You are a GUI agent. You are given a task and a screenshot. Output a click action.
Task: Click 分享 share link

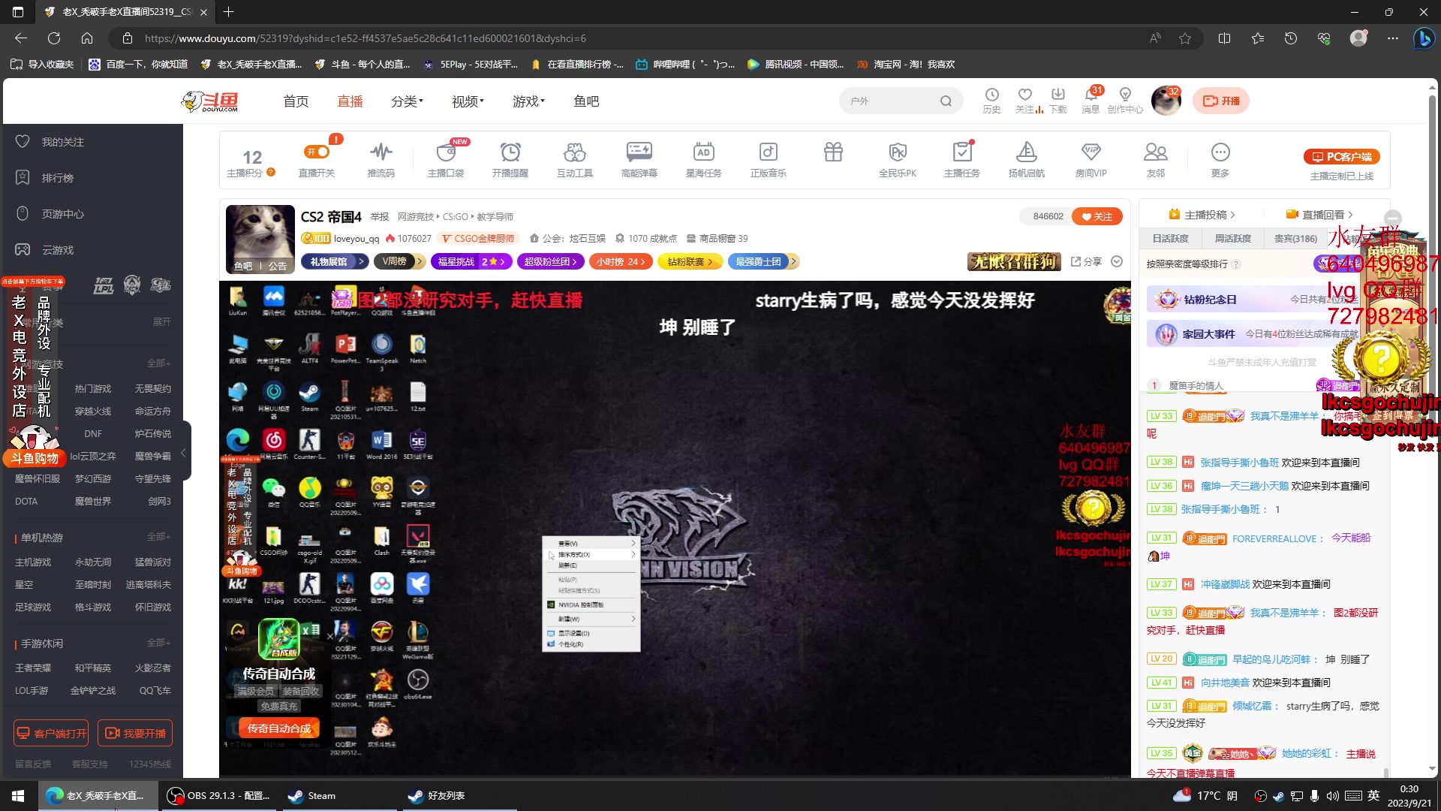[x=1086, y=261]
